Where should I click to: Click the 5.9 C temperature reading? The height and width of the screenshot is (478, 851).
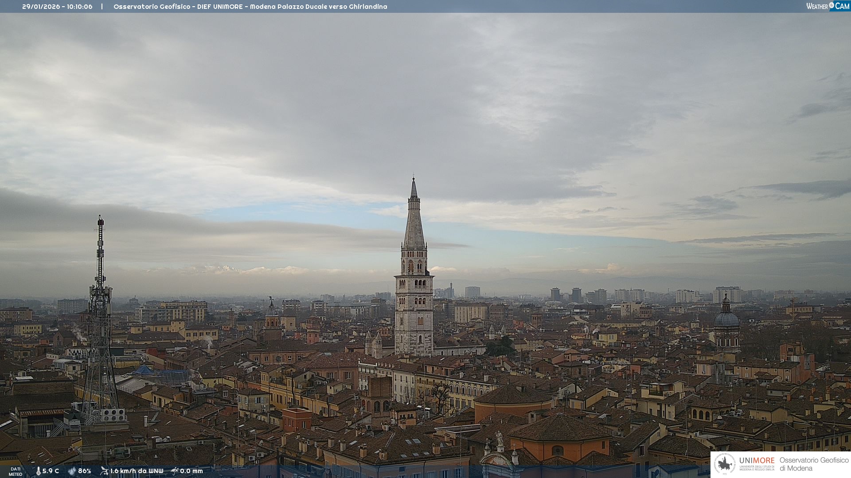[x=51, y=471]
